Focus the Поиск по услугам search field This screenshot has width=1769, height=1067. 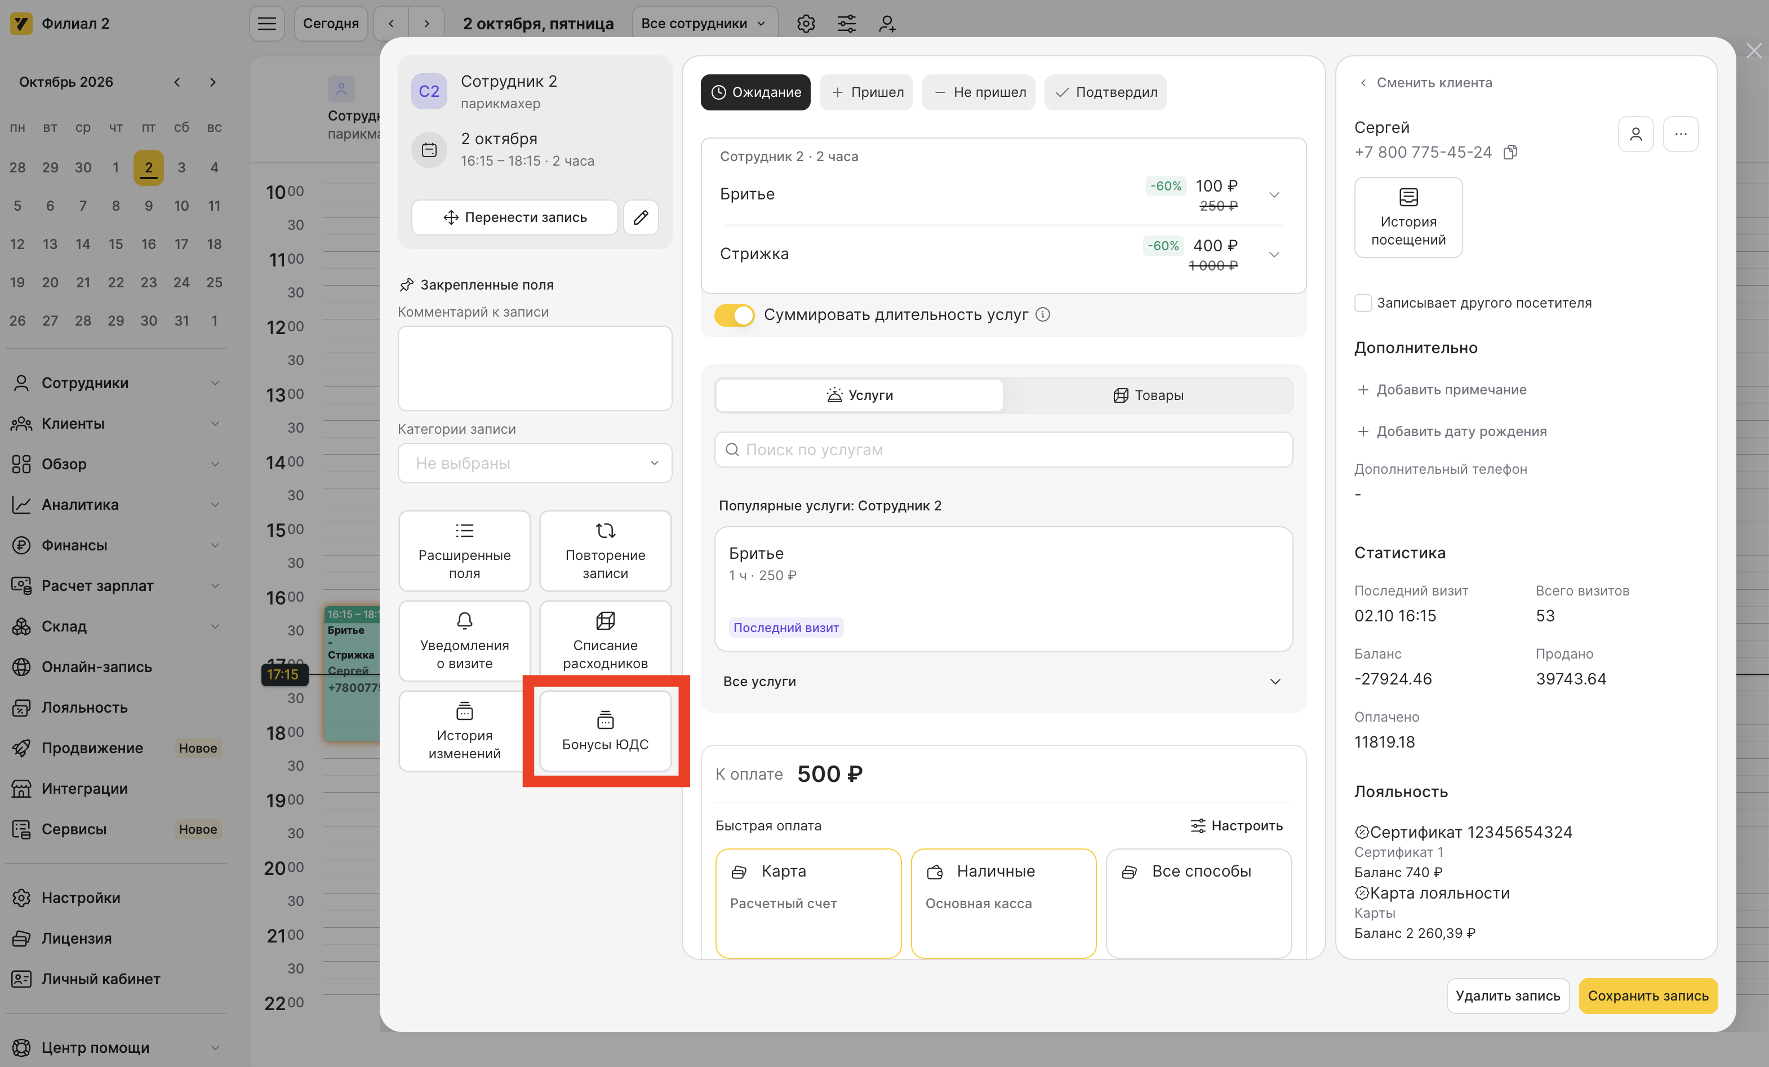[1003, 450]
